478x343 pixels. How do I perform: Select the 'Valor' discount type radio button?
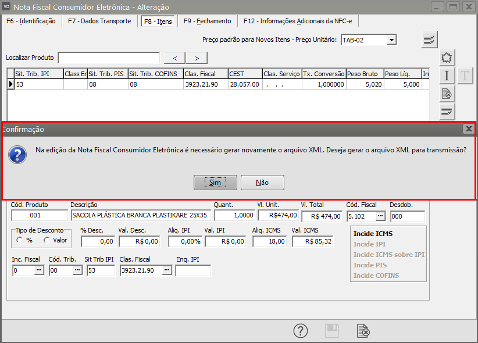tap(47, 240)
